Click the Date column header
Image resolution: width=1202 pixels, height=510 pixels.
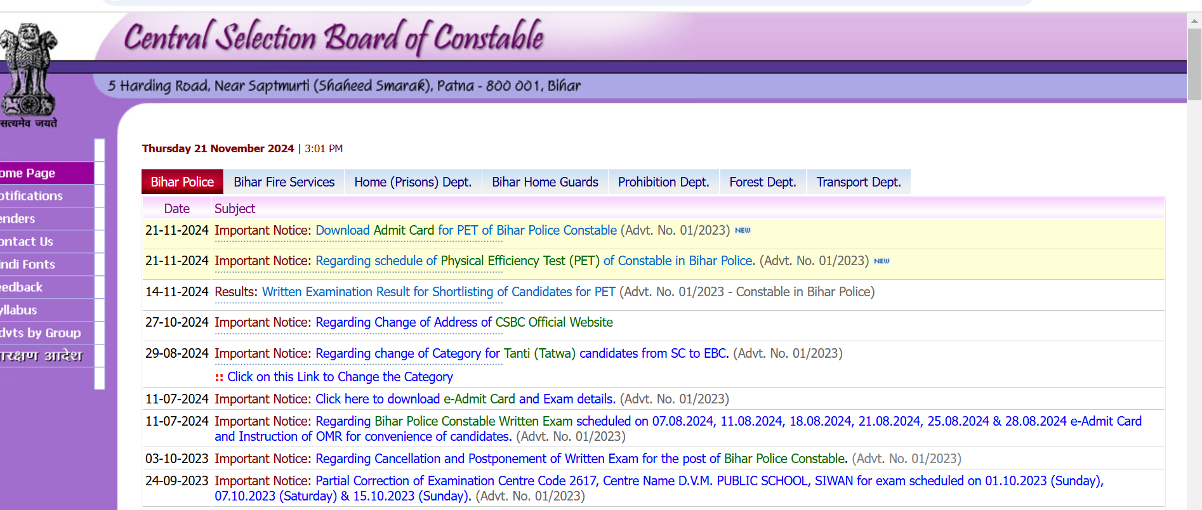tap(176, 209)
